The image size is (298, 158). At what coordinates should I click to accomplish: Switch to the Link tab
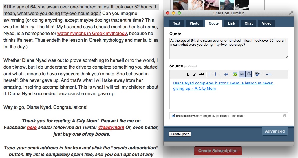click(231, 23)
